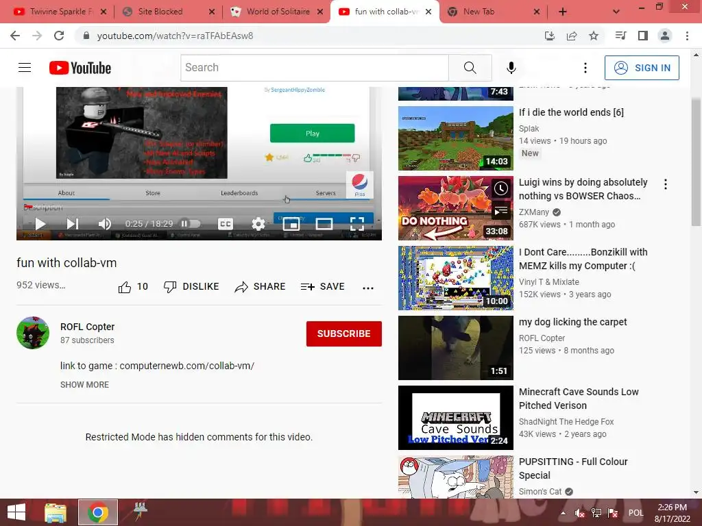Subscribe to ROFL Copter channel

point(344,334)
